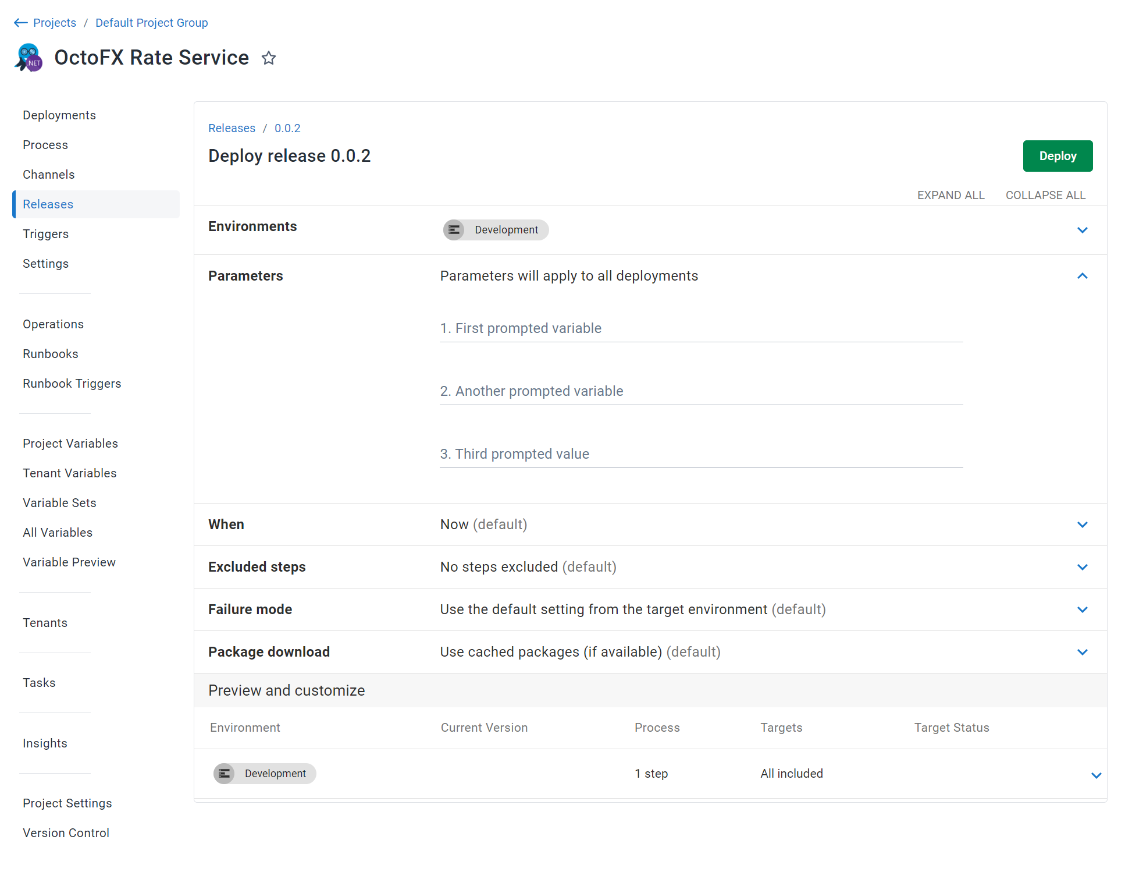Expand the Environments section
Image resolution: width=1125 pixels, height=879 pixels.
(x=1082, y=230)
